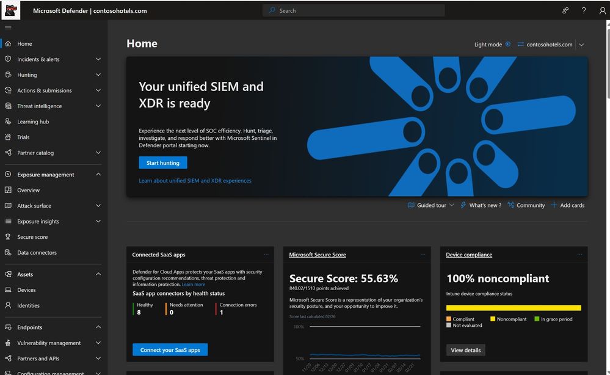The width and height of the screenshot is (610, 375).
Task: Open the help question mark icon
Action: (584, 10)
